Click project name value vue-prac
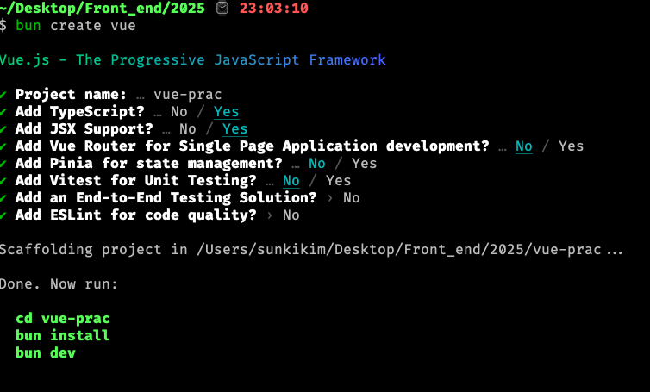650x392 pixels. click(x=188, y=95)
